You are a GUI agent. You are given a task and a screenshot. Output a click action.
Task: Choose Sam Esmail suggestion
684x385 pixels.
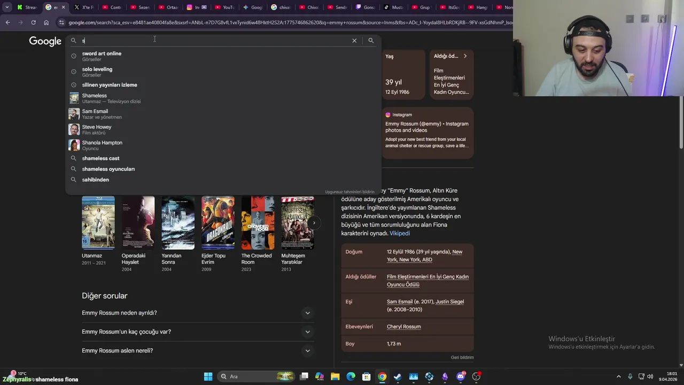(x=223, y=114)
